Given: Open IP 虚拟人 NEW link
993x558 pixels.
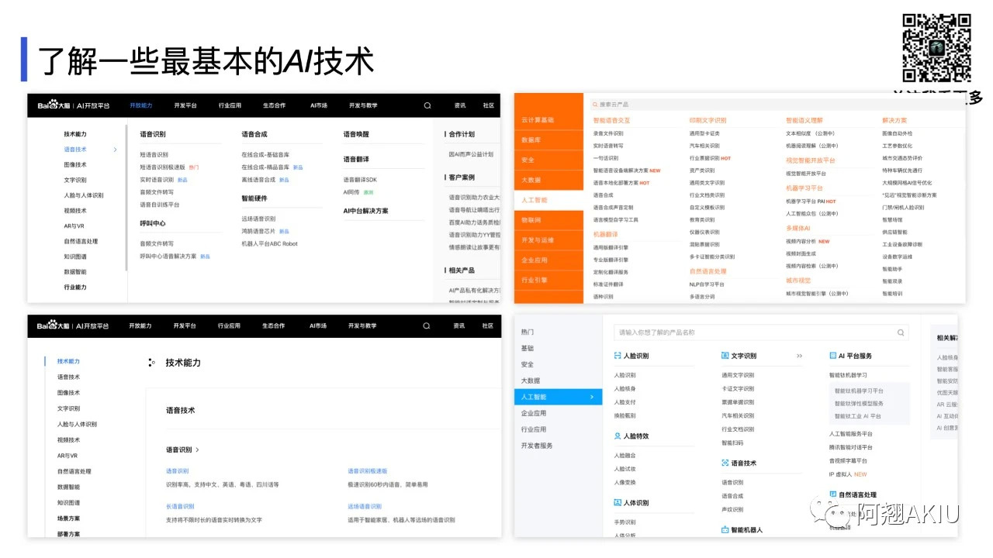Looking at the screenshot, I should click(x=848, y=474).
